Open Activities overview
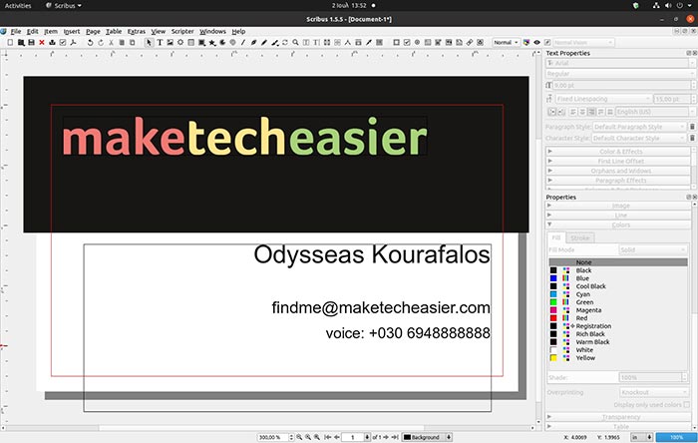Viewport: 698px width, 443px height. pos(18,5)
